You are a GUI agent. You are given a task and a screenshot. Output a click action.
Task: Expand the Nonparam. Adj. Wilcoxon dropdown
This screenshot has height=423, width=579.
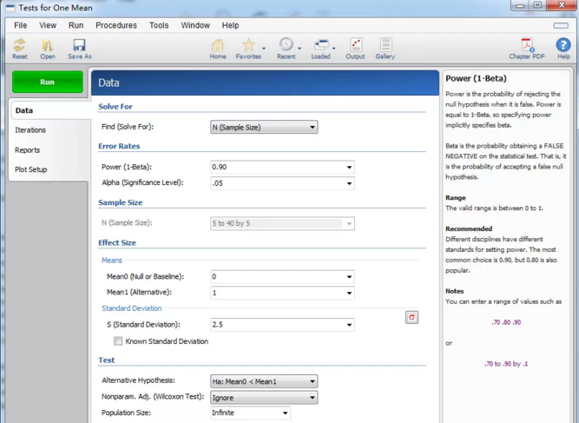[x=264, y=398]
